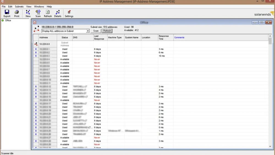Open the Subnets menu
The image size is (275, 155).
(19, 7)
